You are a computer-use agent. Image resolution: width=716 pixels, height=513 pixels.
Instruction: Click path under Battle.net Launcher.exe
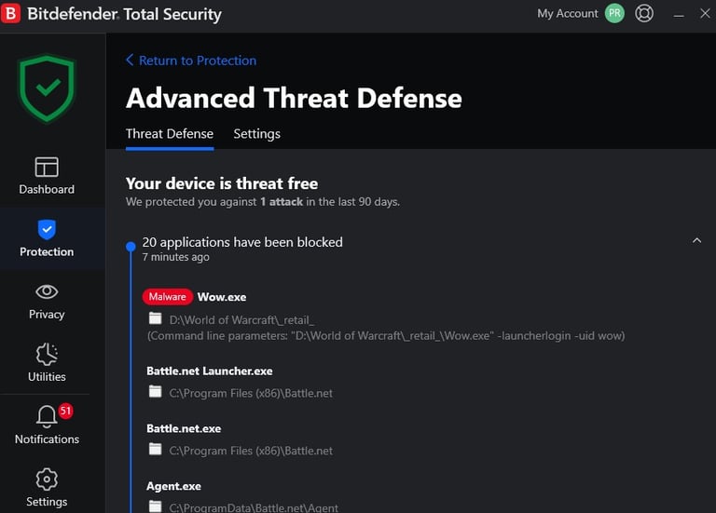[251, 393]
